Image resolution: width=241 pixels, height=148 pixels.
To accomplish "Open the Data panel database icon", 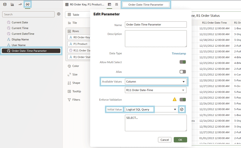I will point(5,4).
